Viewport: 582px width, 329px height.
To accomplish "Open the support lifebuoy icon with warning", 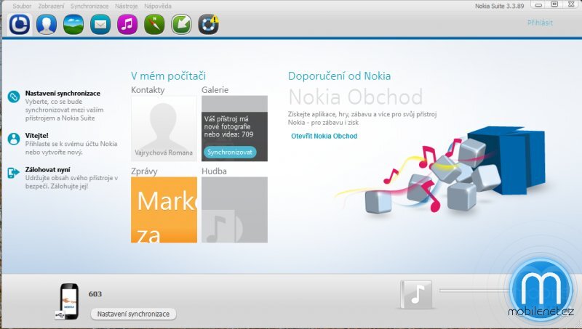I will (208, 25).
